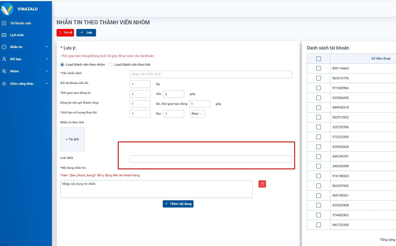Open the Phút time unit dropdown
The width and height of the screenshot is (396, 246).
tap(197, 114)
